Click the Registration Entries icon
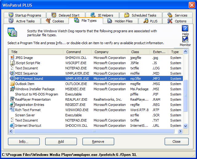The width and height of the screenshot is (197, 159). [12, 105]
